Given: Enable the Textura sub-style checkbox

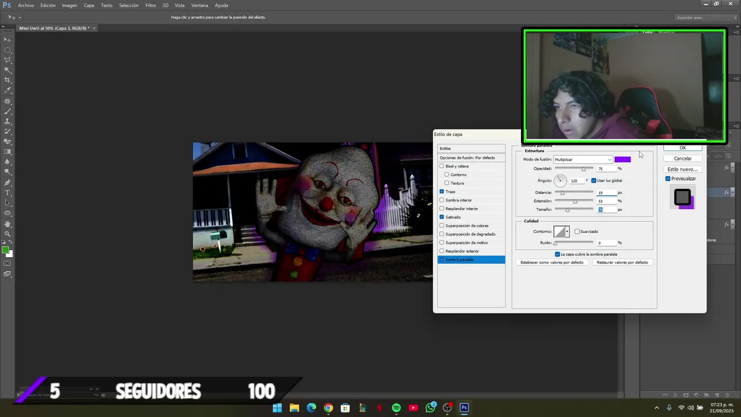Looking at the screenshot, I should tap(447, 183).
